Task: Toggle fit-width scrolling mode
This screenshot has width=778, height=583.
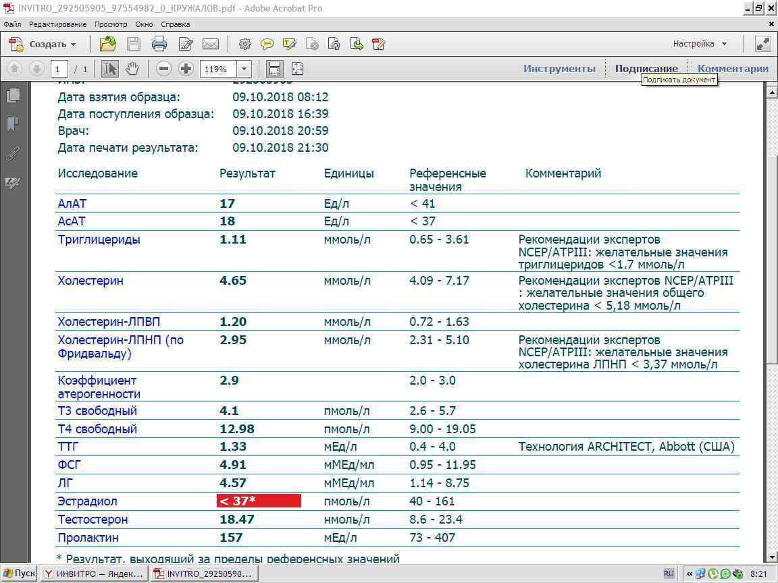Action: tap(274, 68)
